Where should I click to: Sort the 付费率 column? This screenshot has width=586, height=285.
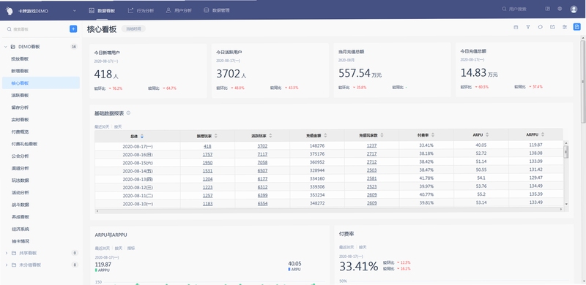pyautogui.click(x=433, y=135)
